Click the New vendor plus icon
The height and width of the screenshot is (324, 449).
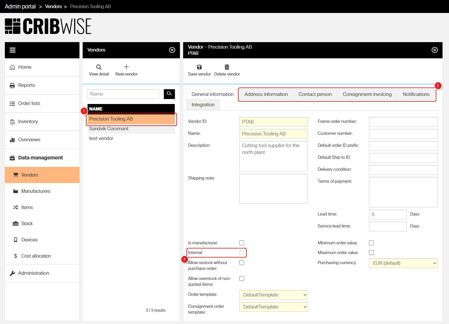point(126,67)
